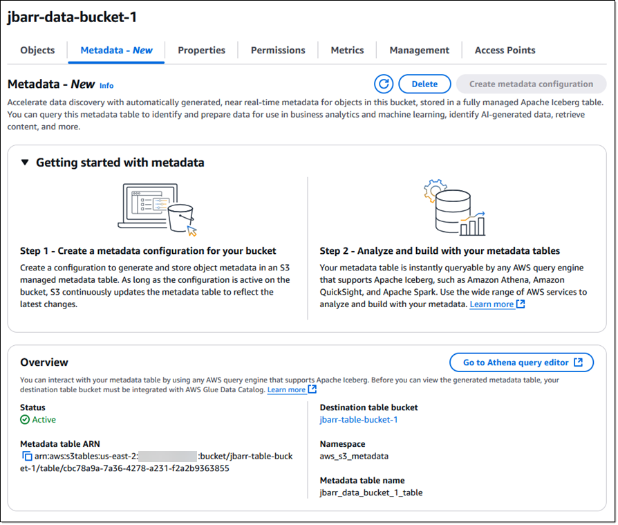Image resolution: width=618 pixels, height=525 pixels.
Task: Click the refresh circular arrow icon
Action: [x=384, y=84]
